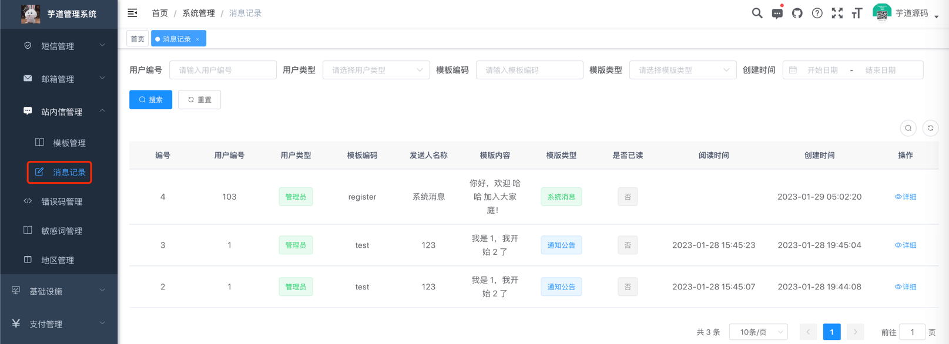Select 模板管理 in the sidebar
949x344 pixels.
[x=69, y=143]
